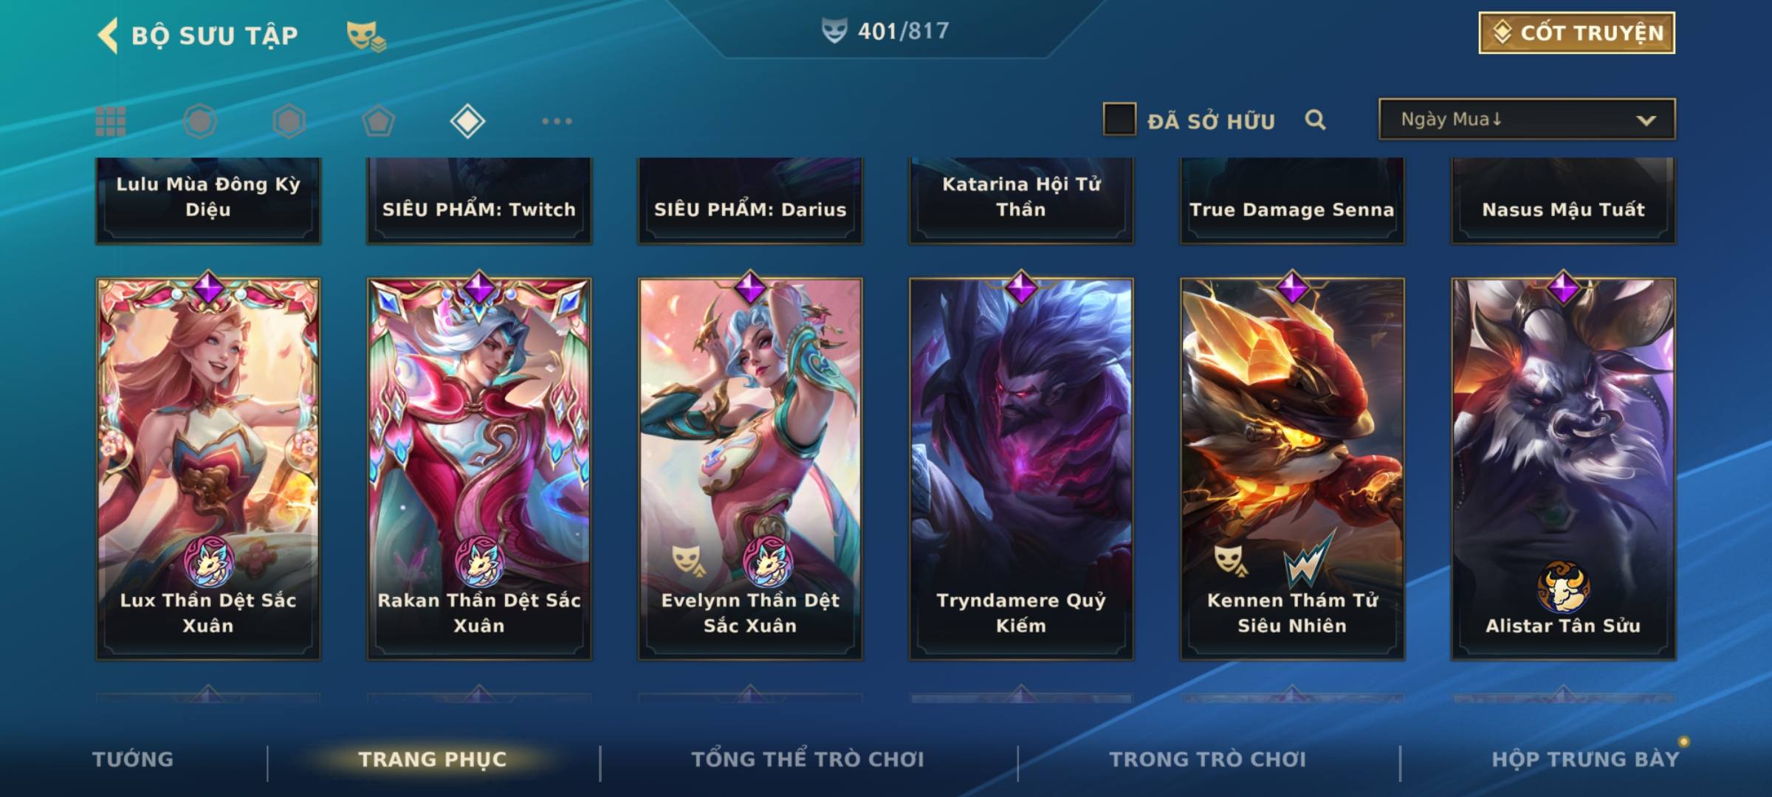Viewport: 1772px width, 797px height.
Task: Open the three-dots more filters option
Action: click(557, 121)
